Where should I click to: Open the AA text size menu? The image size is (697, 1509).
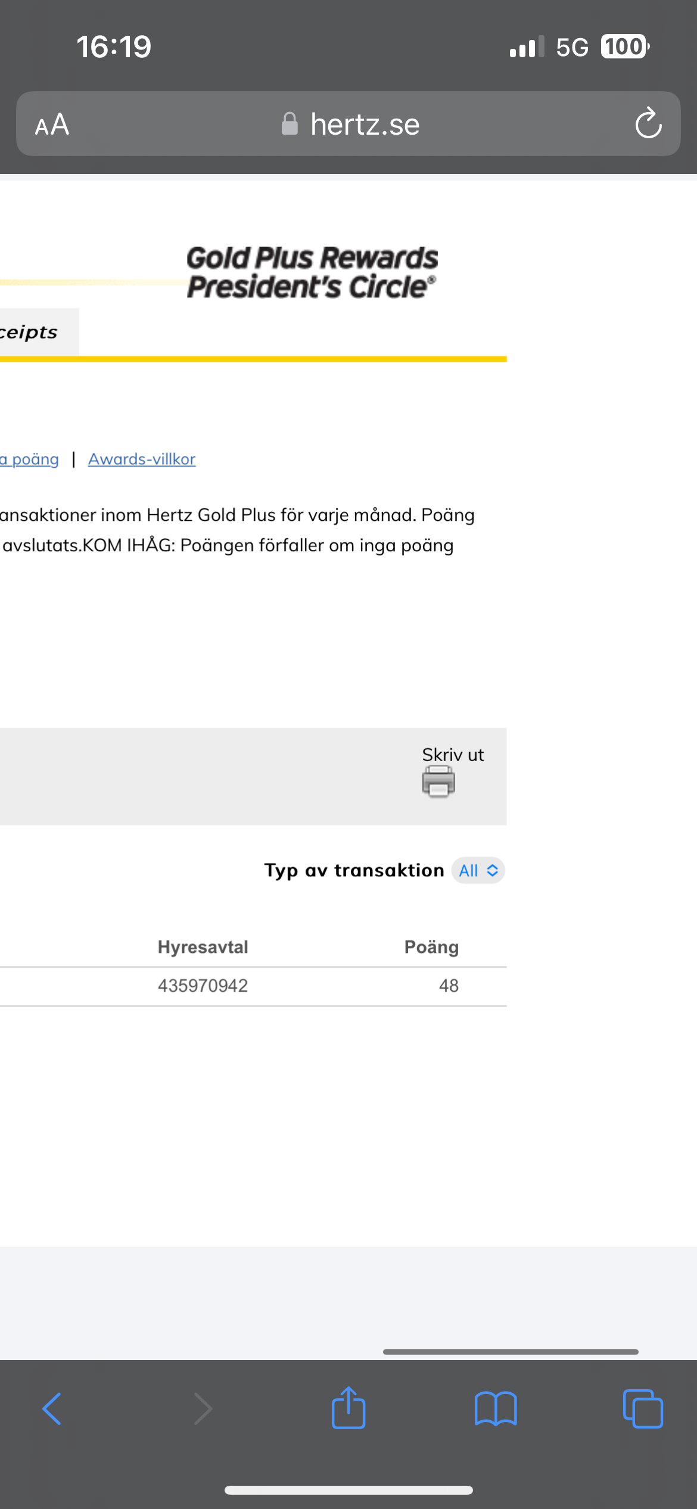pyautogui.click(x=52, y=125)
